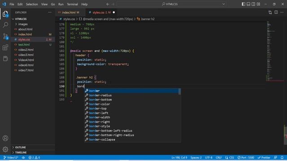
Task: Click the Video12 git branch indicator
Action: point(11,157)
